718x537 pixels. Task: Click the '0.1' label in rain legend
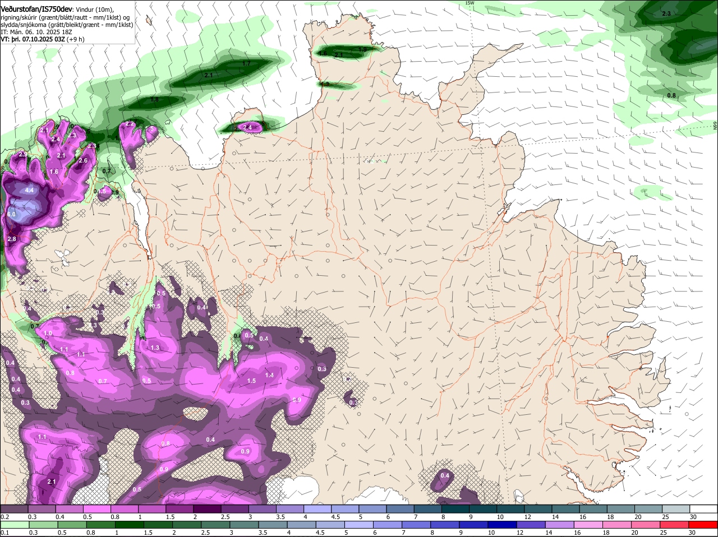coord(4,533)
